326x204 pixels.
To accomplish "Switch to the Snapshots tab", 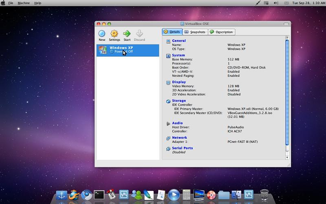I will [x=195, y=32].
